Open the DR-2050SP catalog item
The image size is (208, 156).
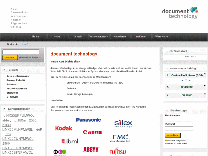tap(187, 87)
